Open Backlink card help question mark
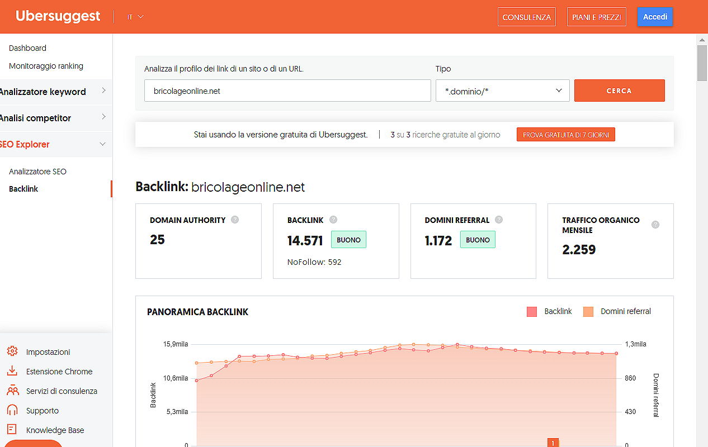This screenshot has height=447, width=708. 333,220
